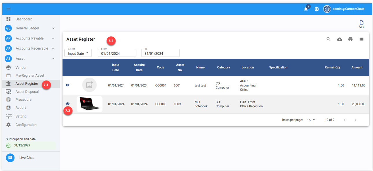Click the cloud download export icon
This screenshot has width=373, height=171.
click(339, 39)
